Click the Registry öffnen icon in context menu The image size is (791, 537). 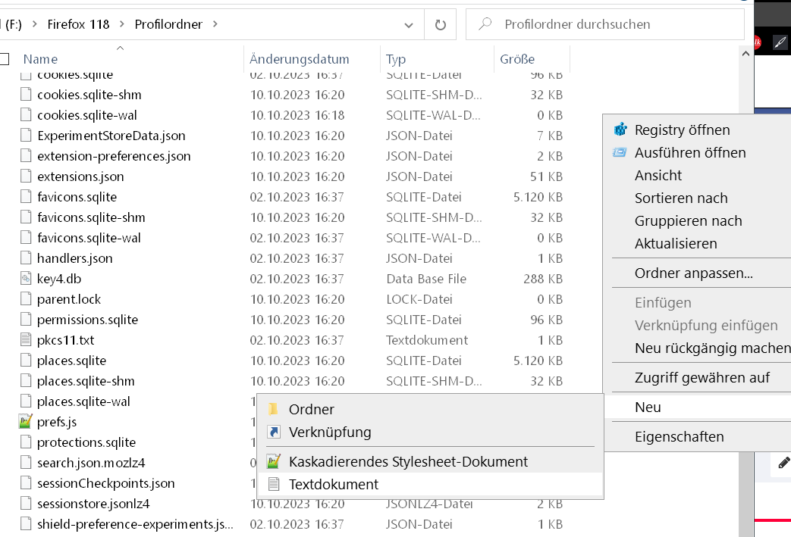click(x=620, y=130)
